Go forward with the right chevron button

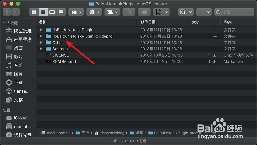click(15, 12)
